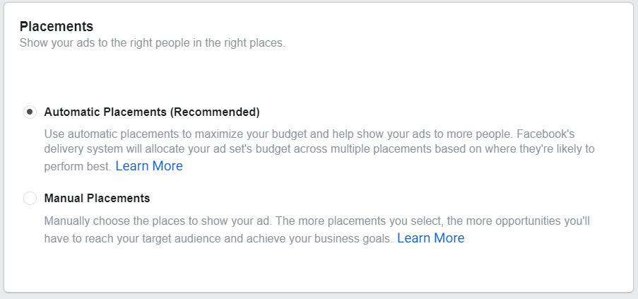Viewport: 638px width, 299px height.
Task: Click the "Manual Placements" option label
Action: coord(97,199)
